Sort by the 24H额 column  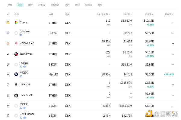click(127, 14)
